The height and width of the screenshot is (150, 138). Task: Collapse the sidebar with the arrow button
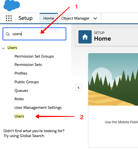click(x=78, y=88)
